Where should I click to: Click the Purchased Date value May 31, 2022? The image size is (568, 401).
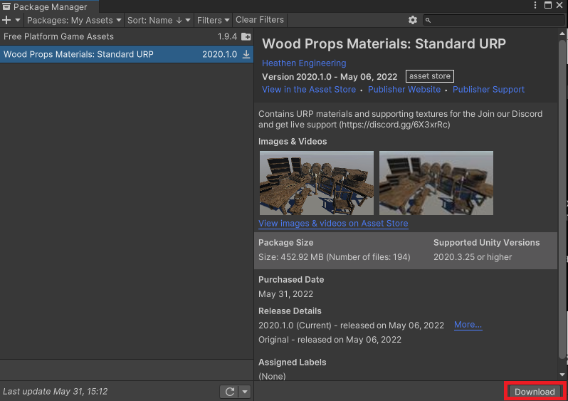(x=285, y=294)
